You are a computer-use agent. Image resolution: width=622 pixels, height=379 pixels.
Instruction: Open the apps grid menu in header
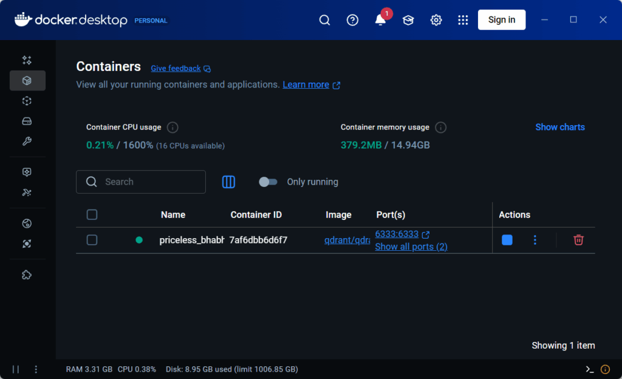click(x=463, y=20)
